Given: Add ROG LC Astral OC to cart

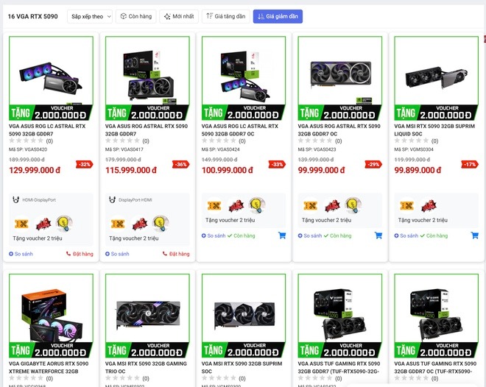Looking at the screenshot, I should click(x=282, y=235).
